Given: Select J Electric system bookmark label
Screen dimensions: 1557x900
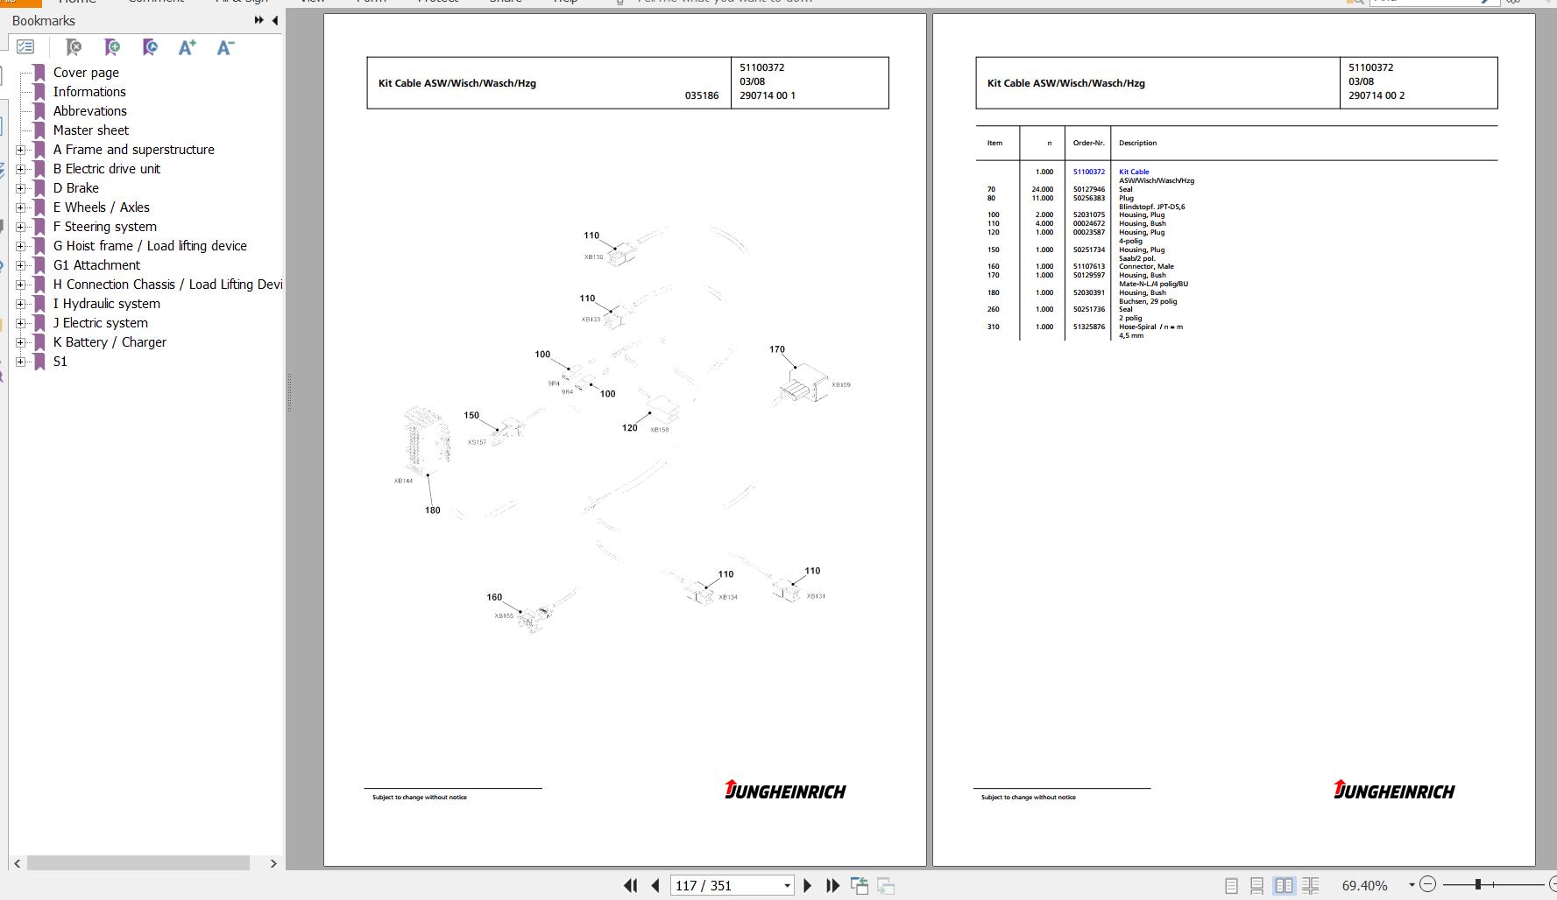Looking at the screenshot, I should 101,323.
